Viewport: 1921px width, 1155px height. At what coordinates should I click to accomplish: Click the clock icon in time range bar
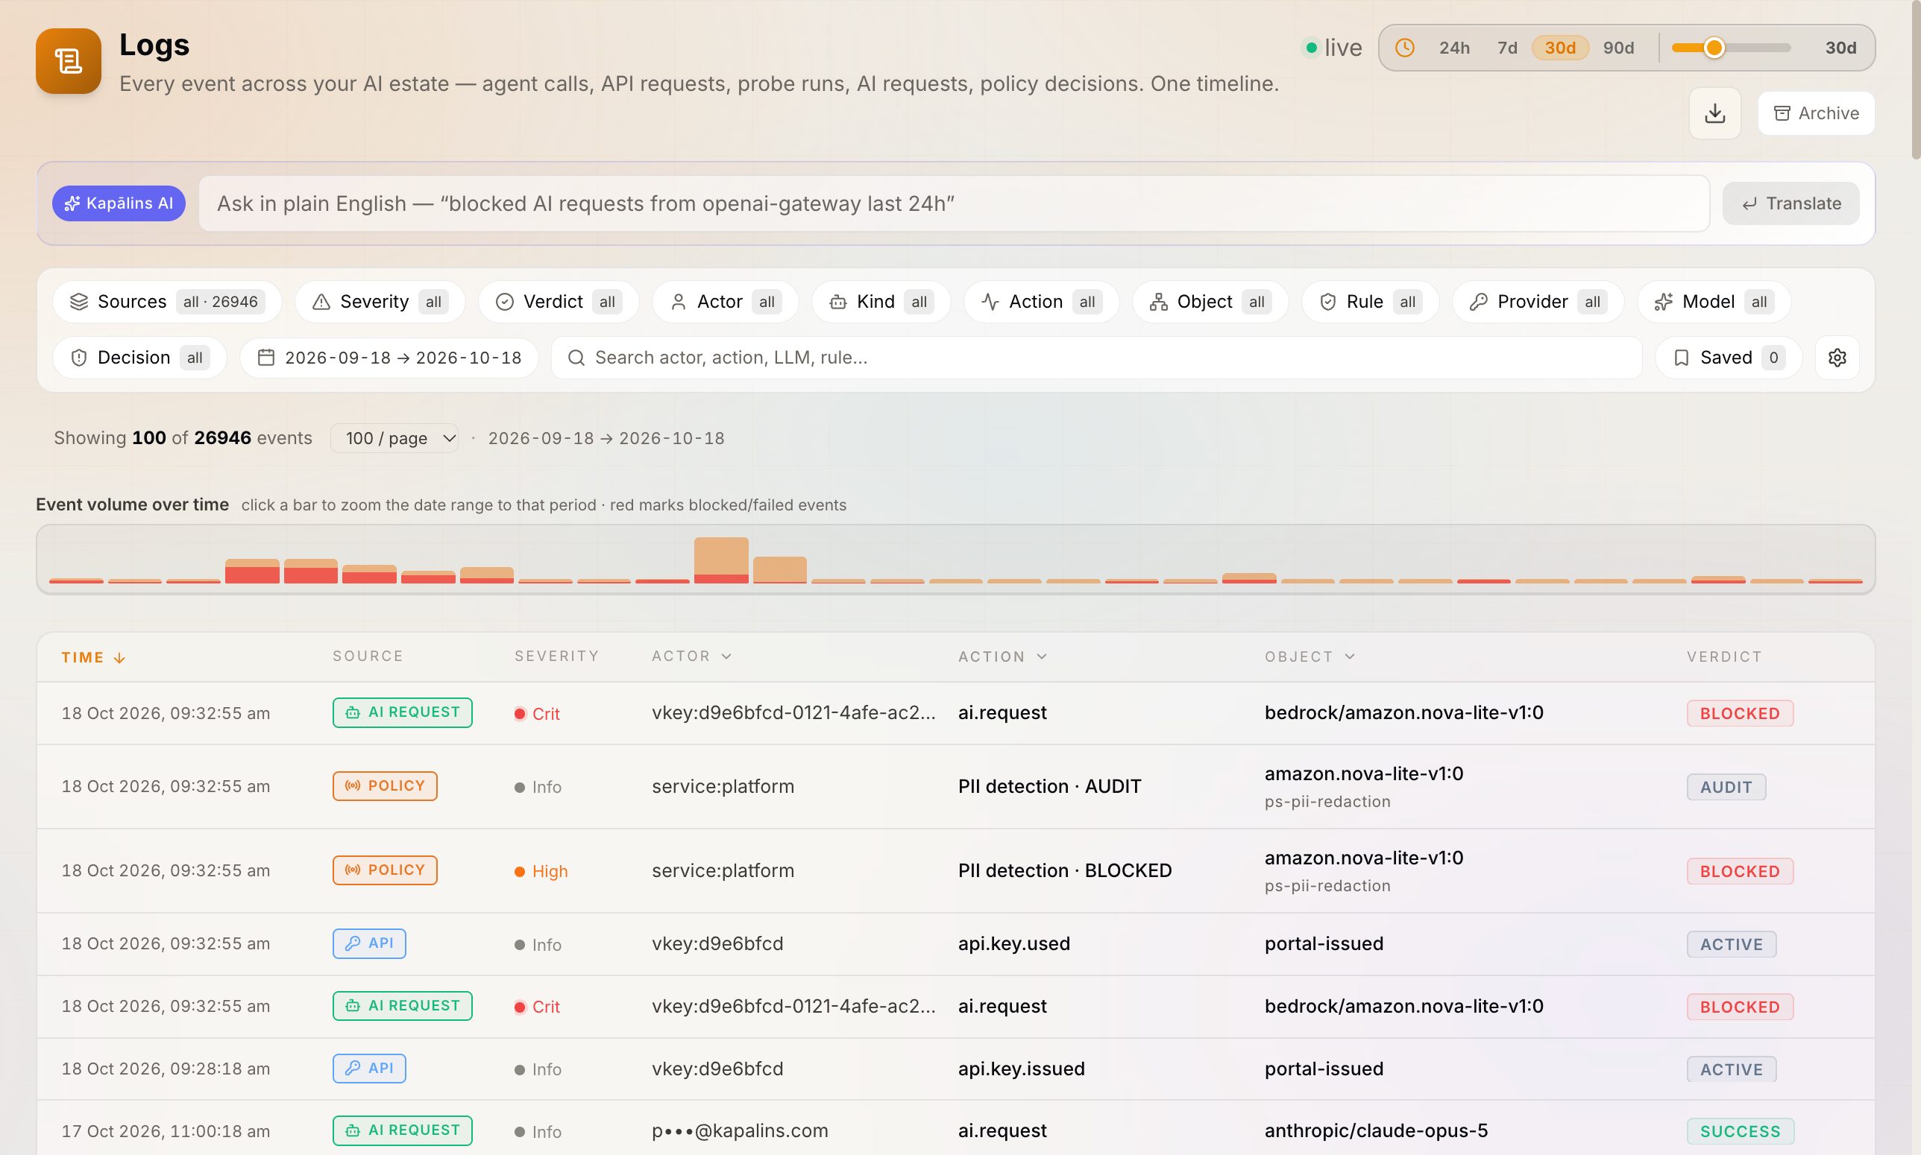(1405, 48)
